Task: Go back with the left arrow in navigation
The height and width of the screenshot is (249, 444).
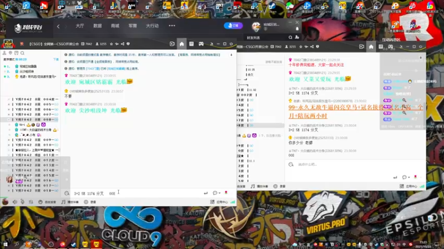Action: pyautogui.click(x=58, y=26)
